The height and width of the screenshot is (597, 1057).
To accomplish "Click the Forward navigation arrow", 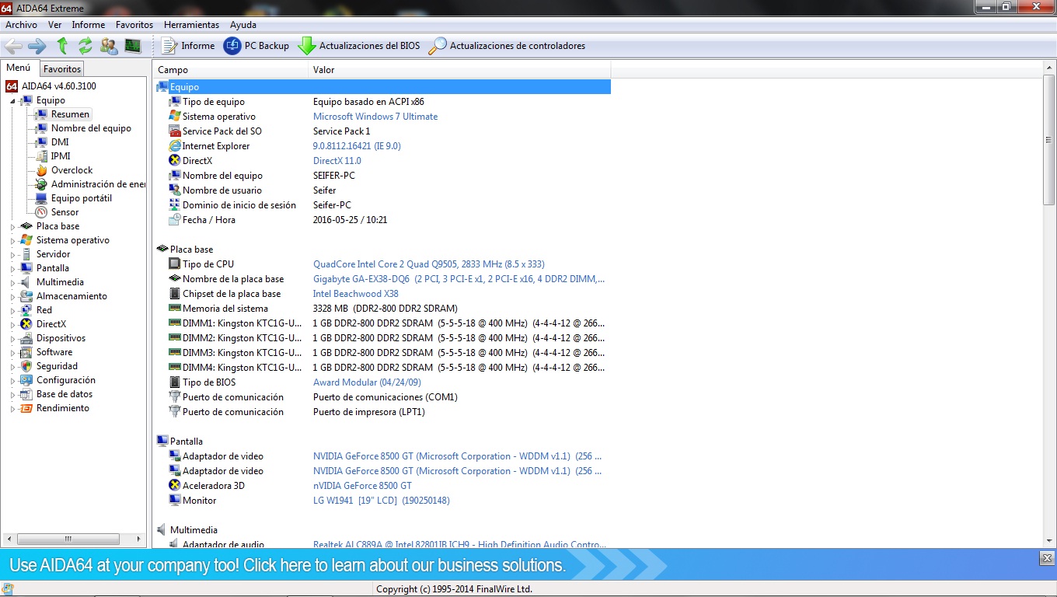I will click(37, 46).
